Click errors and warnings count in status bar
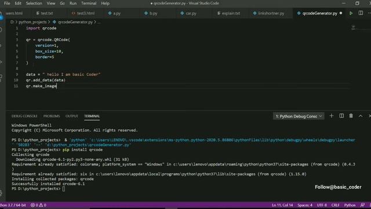Screen dimensions: 371x209 38,205
